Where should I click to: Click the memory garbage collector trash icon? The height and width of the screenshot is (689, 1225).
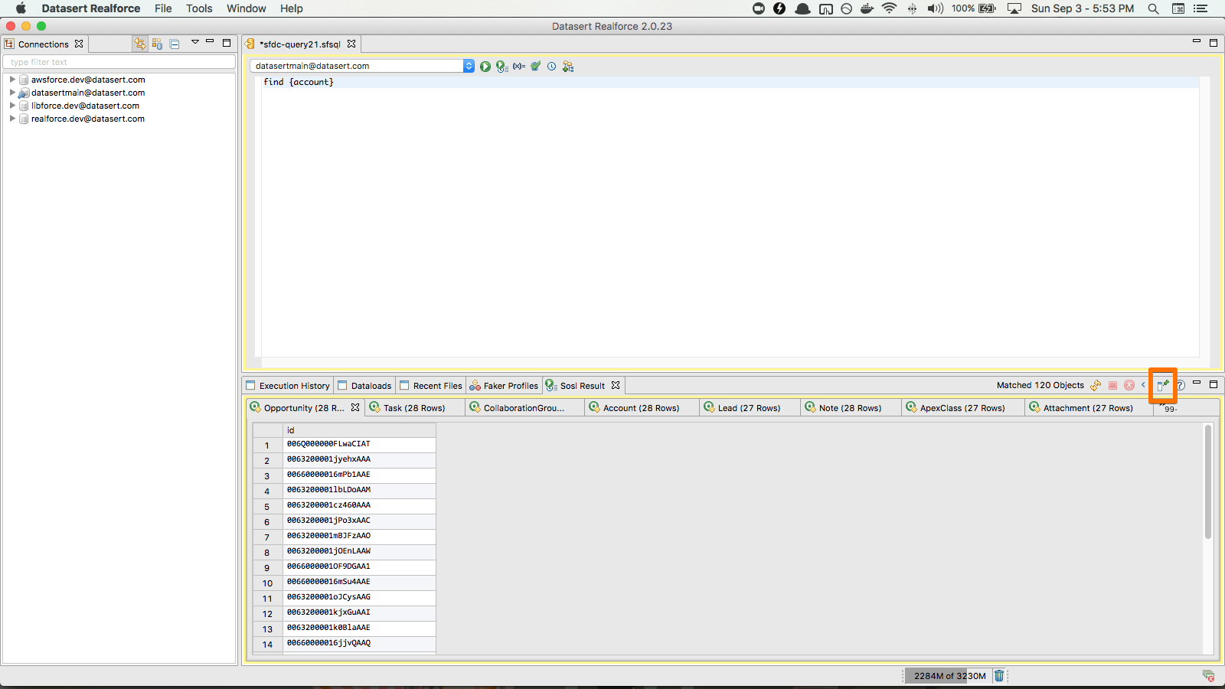point(999,675)
